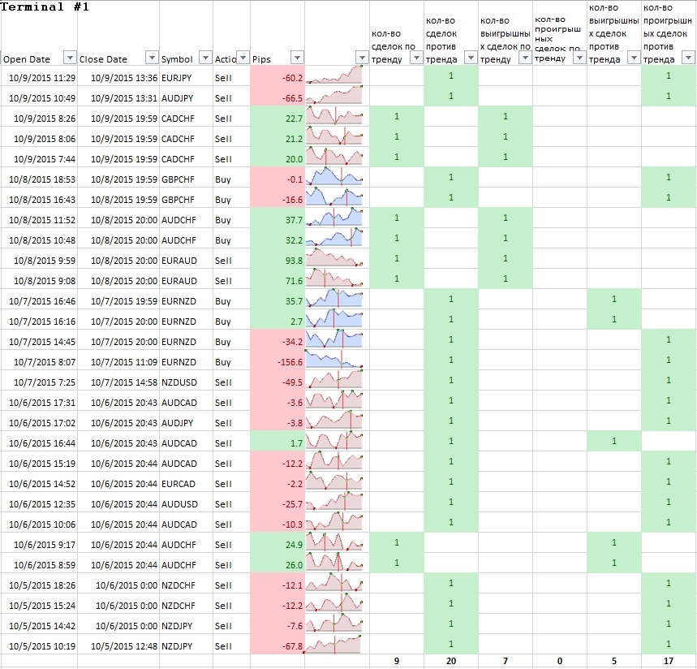Select the total 9 under trend trades

click(397, 661)
